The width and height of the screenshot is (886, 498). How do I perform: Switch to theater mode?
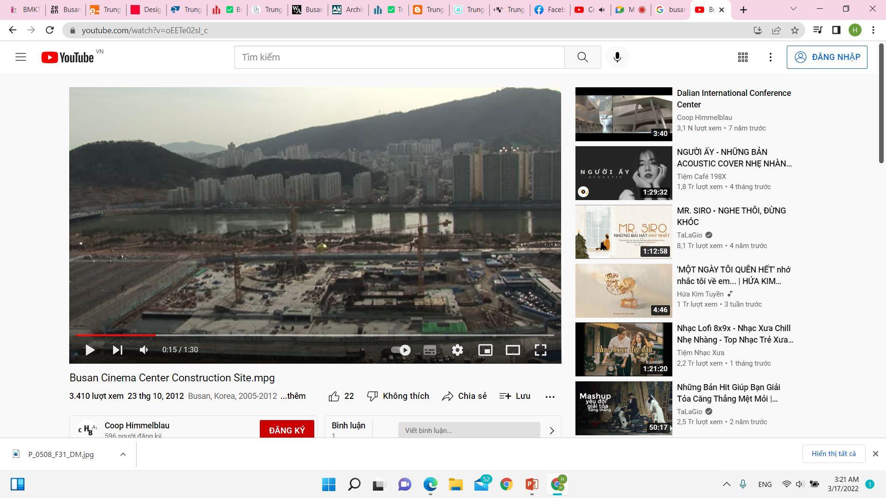click(513, 350)
